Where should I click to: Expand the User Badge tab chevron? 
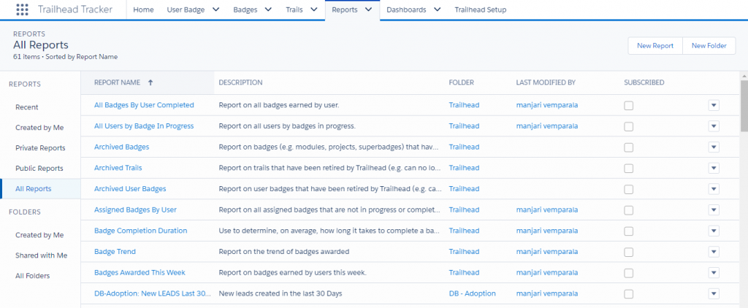pos(215,9)
